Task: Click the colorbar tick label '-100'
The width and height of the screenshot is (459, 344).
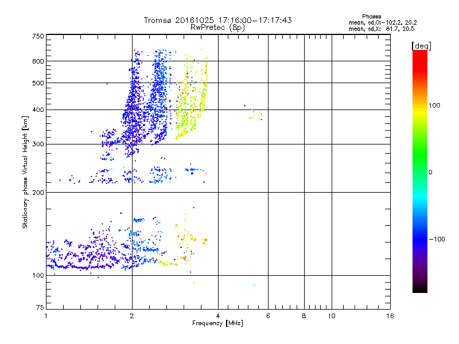Action: coord(437,239)
